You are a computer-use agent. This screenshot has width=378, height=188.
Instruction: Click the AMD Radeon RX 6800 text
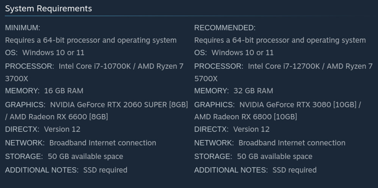coord(245,117)
